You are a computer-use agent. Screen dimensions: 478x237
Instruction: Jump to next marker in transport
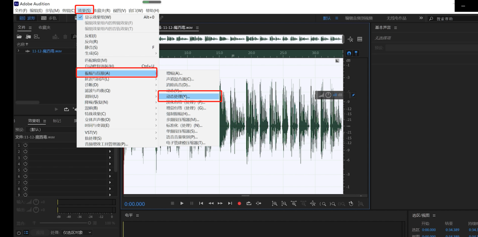(230, 203)
